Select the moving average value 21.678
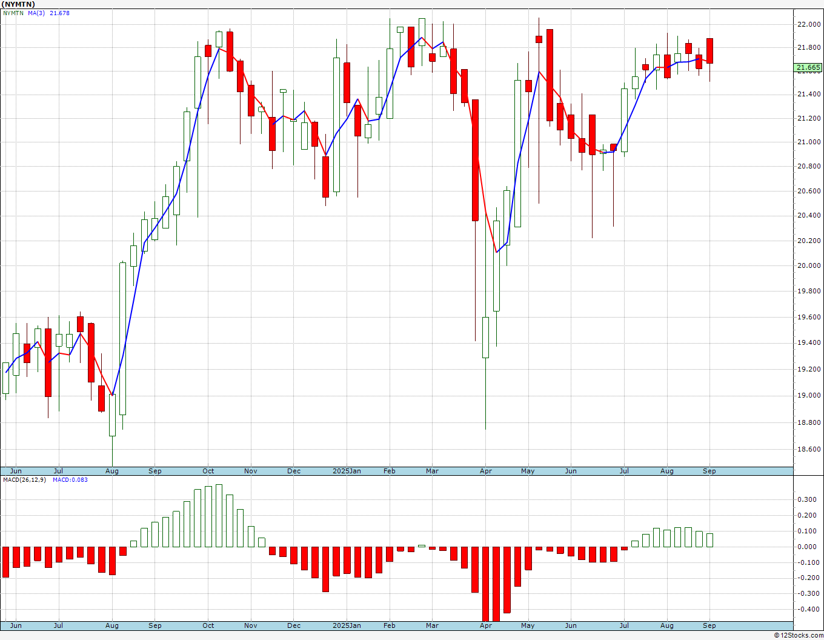The width and height of the screenshot is (824, 640). (x=59, y=13)
